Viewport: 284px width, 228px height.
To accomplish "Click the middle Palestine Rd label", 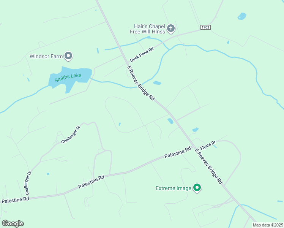I will pyautogui.click(x=91, y=181).
